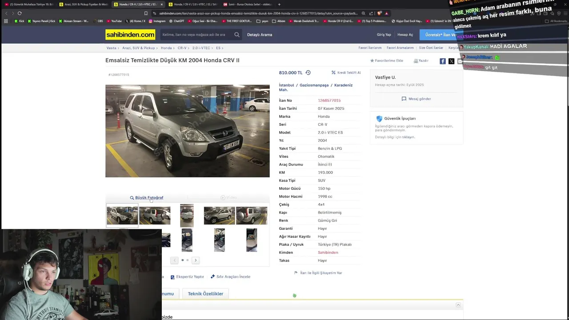Click the price history clock icon
Viewport: 569px width, 320px height.
308,72
